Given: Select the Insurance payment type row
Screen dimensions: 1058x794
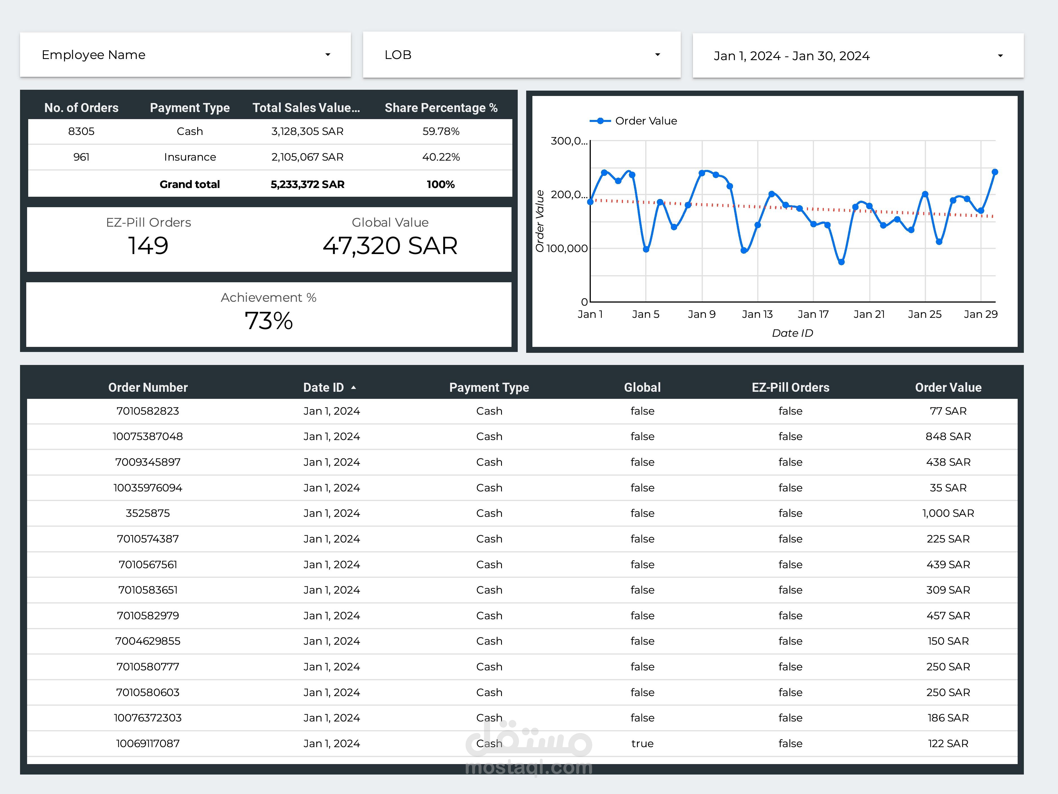Looking at the screenshot, I should (270, 157).
